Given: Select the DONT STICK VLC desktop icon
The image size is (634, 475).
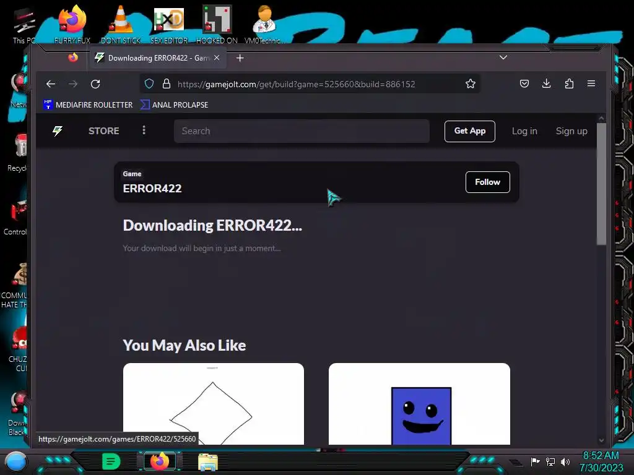Looking at the screenshot, I should [x=121, y=24].
